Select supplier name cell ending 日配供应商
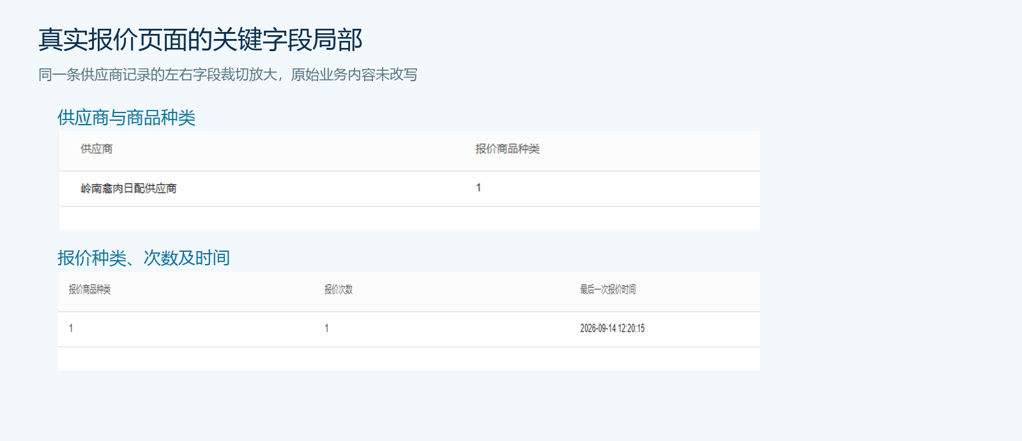This screenshot has width=1022, height=441. [128, 189]
